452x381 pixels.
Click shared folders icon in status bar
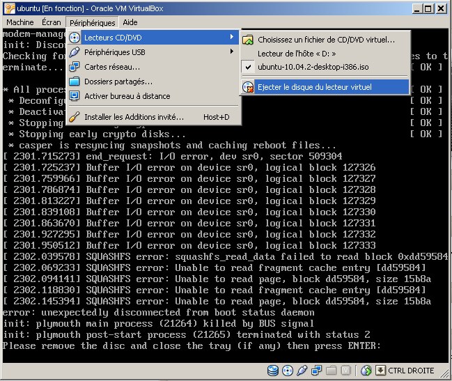pos(332,371)
